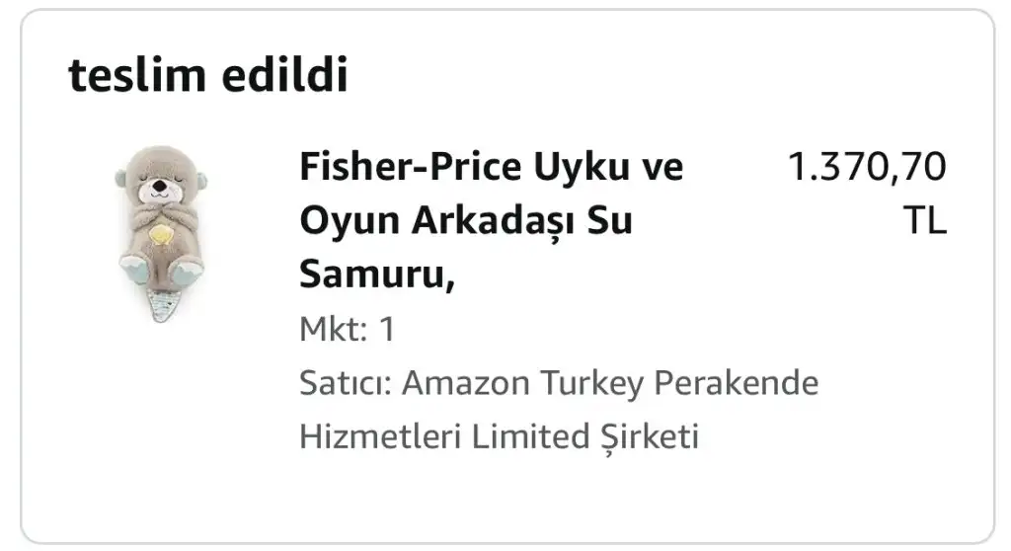The width and height of the screenshot is (1011, 551).
Task: Click the word "Limited" in seller name
Action: (x=525, y=435)
